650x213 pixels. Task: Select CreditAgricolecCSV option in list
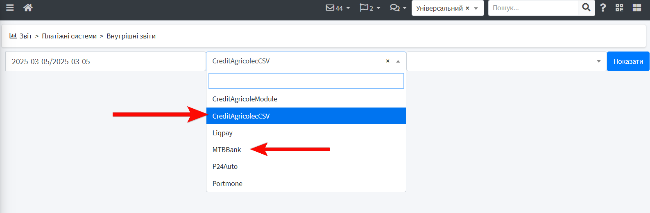(x=306, y=116)
